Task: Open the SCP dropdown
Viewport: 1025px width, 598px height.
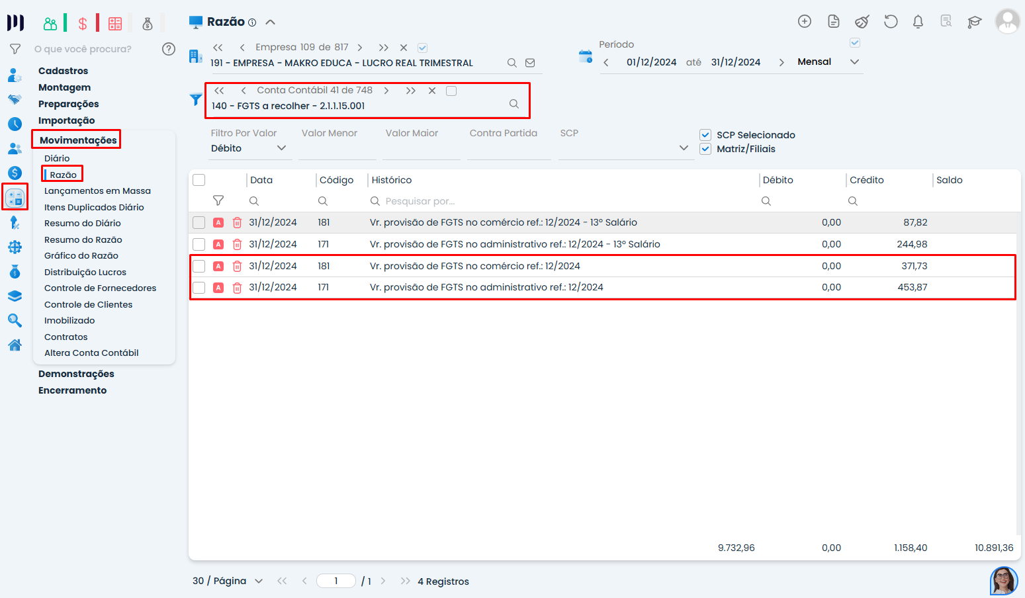Action: tap(625, 148)
